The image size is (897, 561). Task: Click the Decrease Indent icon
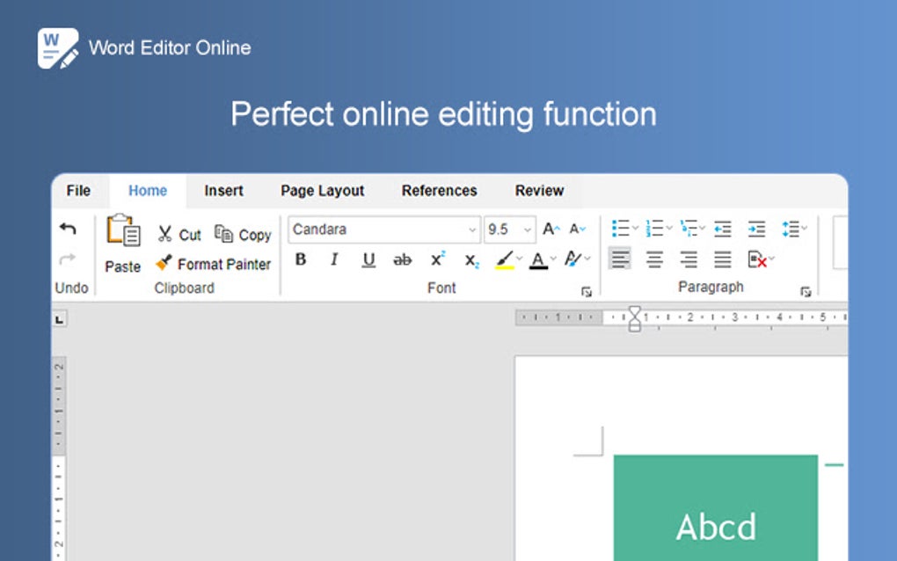pos(723,229)
